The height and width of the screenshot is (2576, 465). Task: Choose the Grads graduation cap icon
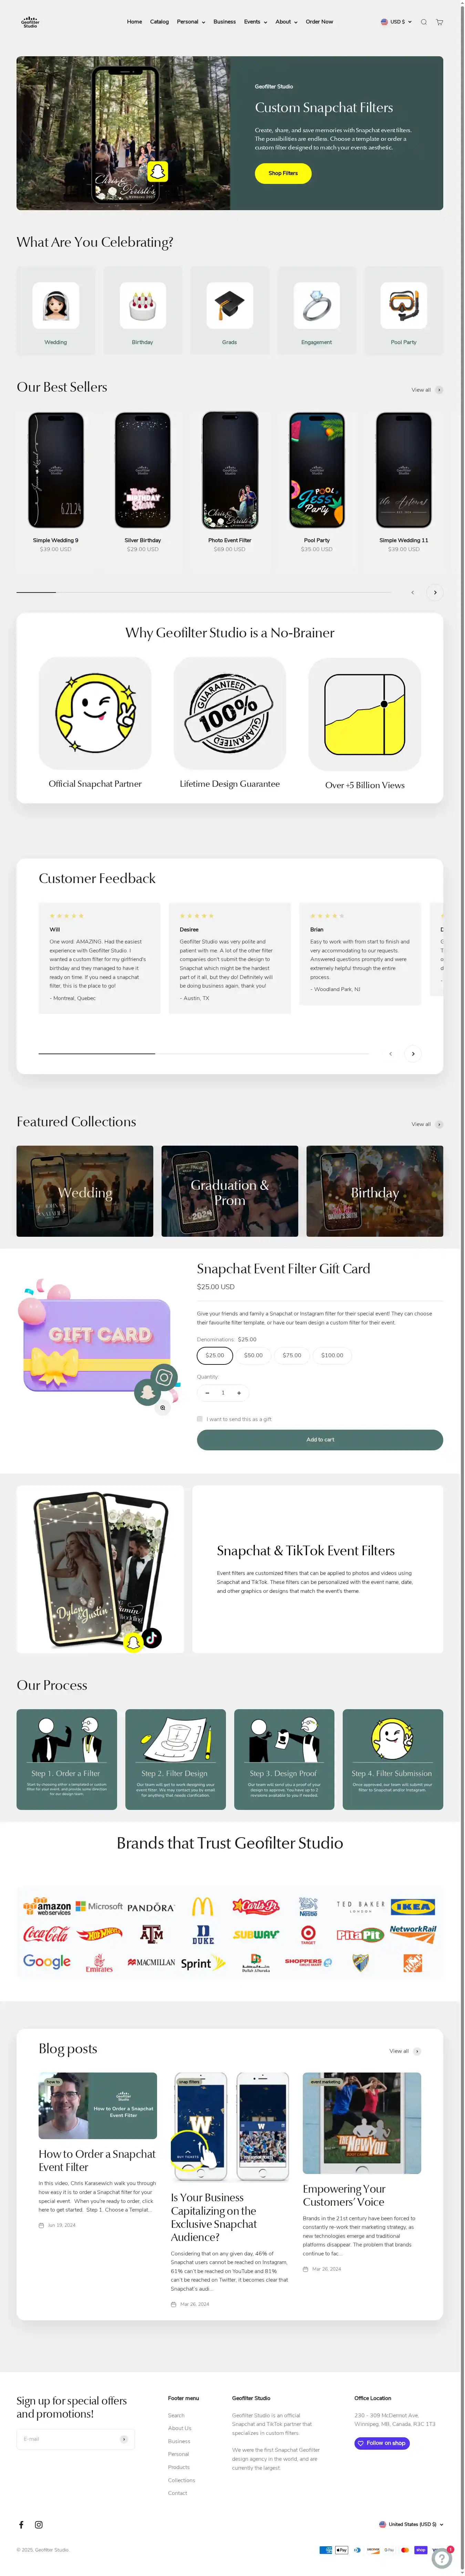click(229, 305)
